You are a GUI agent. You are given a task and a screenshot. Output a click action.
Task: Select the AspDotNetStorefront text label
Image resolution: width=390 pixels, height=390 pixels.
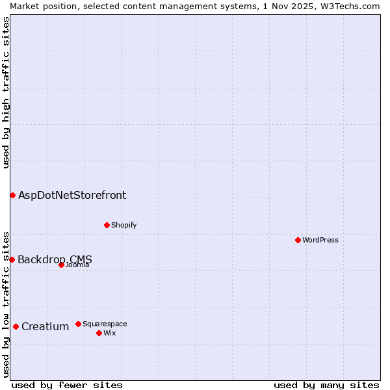tap(72, 195)
